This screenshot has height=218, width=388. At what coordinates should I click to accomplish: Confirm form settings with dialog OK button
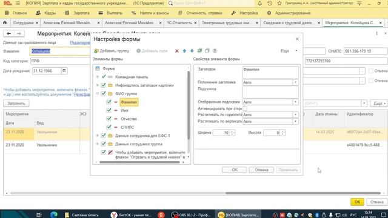[x=235, y=170]
